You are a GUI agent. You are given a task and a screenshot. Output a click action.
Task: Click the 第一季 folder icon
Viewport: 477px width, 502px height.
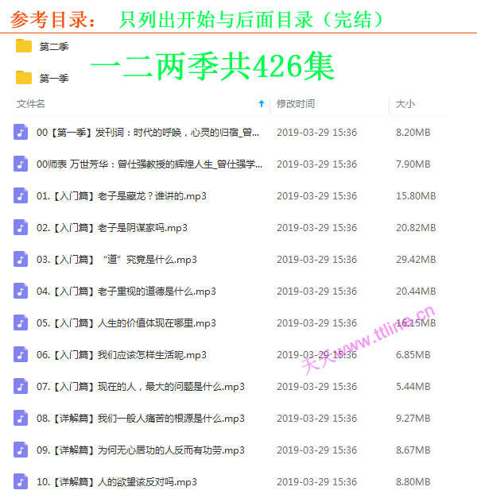click(24, 78)
